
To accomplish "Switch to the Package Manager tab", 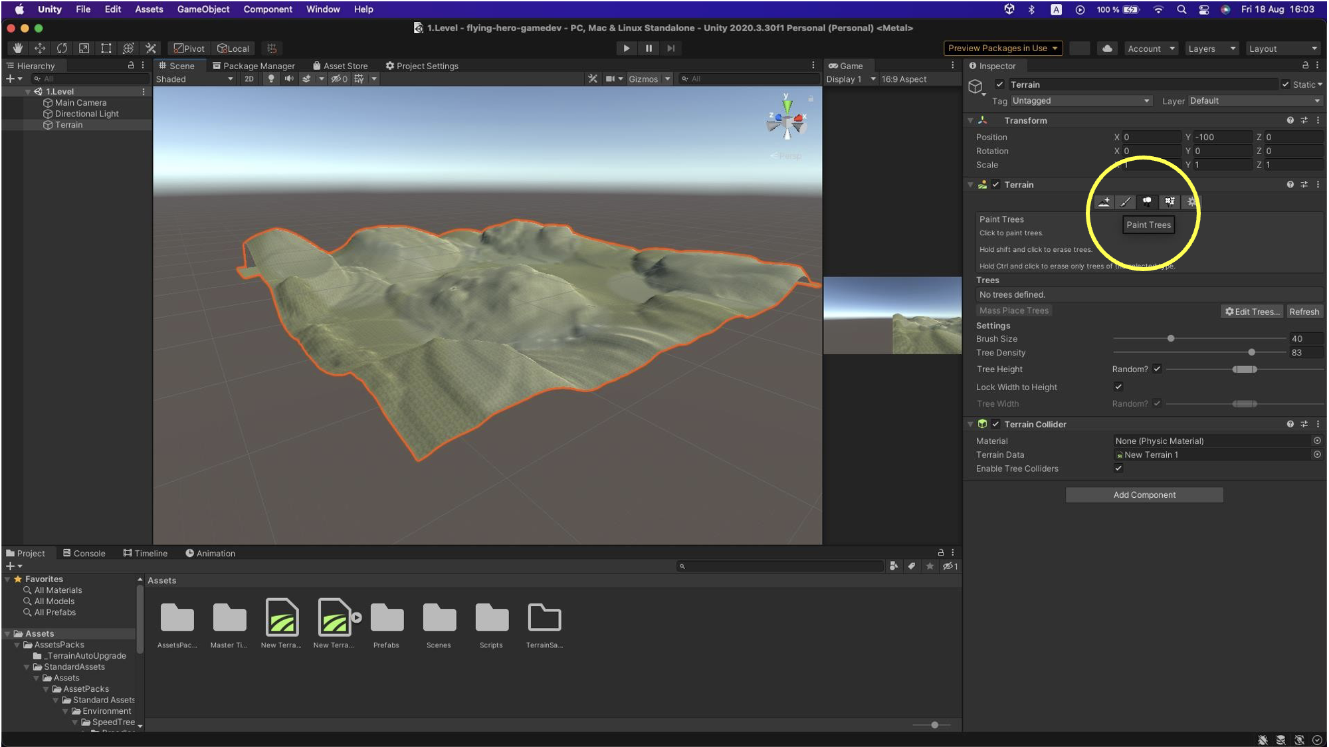I will click(x=254, y=66).
